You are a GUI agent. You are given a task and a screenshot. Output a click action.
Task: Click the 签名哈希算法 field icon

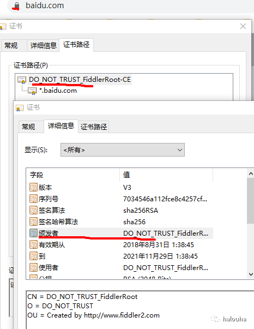click(33, 222)
